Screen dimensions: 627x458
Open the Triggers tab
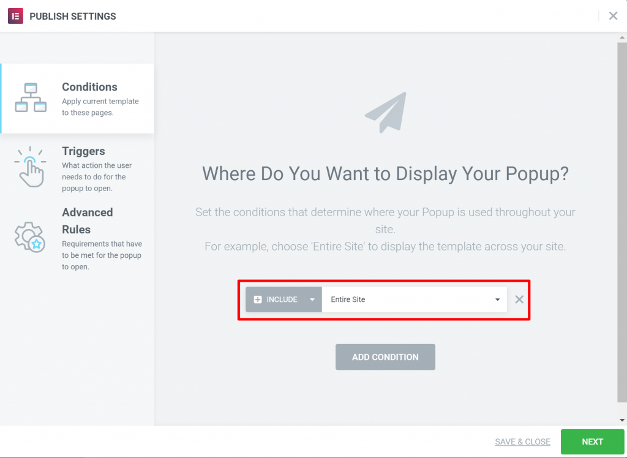[x=83, y=151]
